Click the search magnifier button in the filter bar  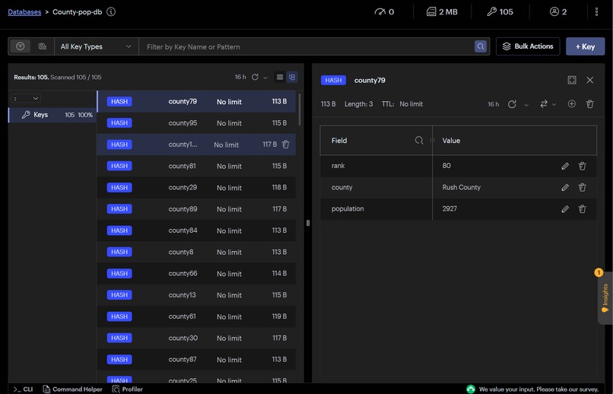(481, 46)
